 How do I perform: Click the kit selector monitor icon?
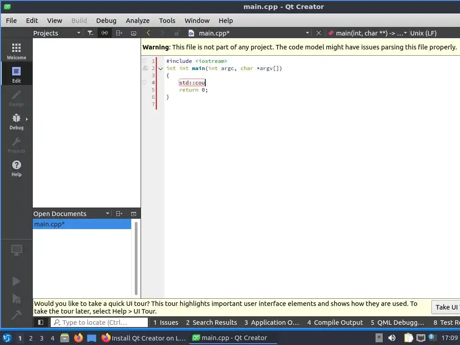click(17, 250)
